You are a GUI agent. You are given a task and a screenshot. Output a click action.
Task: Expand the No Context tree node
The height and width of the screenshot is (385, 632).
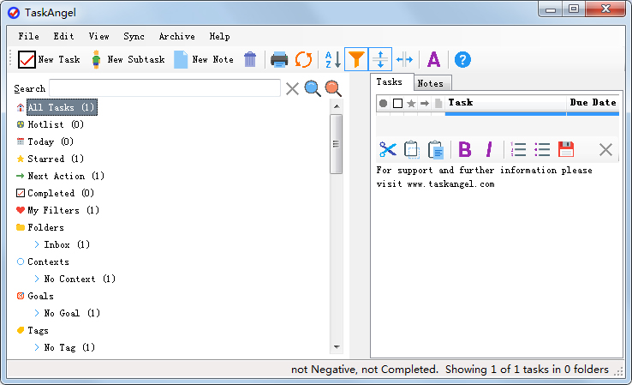click(x=37, y=279)
